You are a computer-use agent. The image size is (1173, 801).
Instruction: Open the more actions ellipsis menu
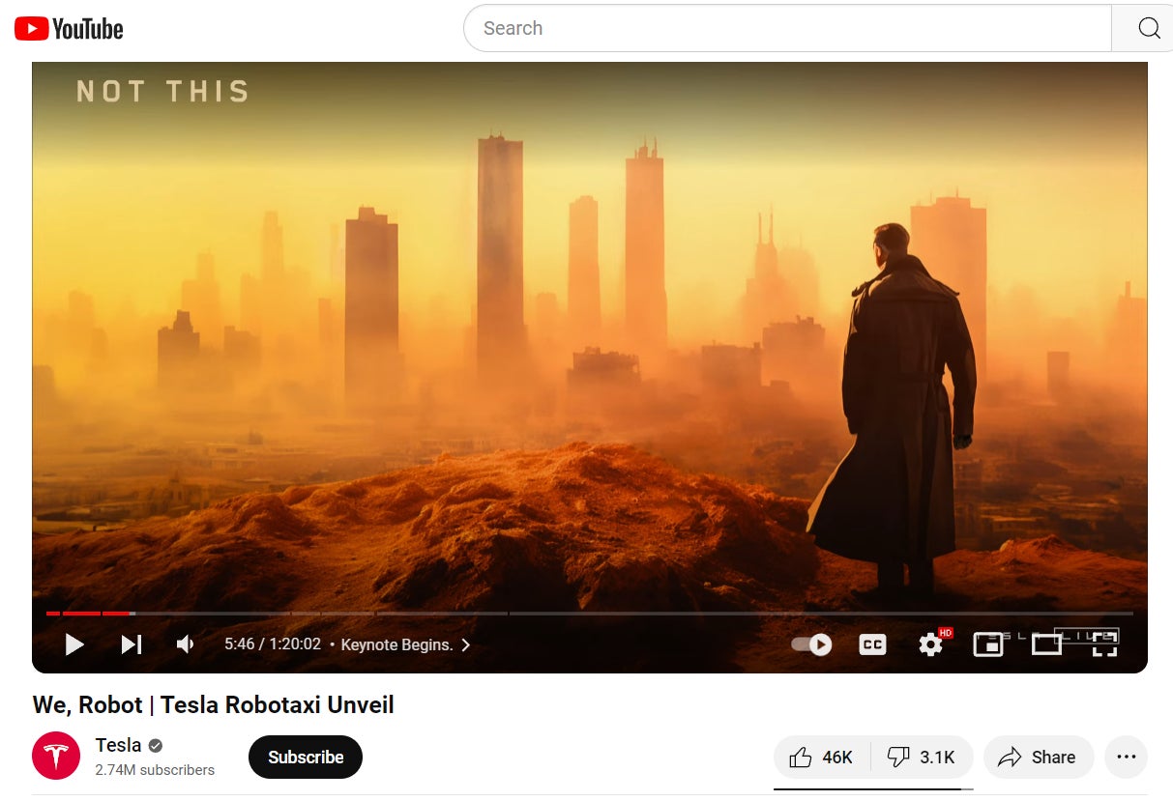[1126, 758]
